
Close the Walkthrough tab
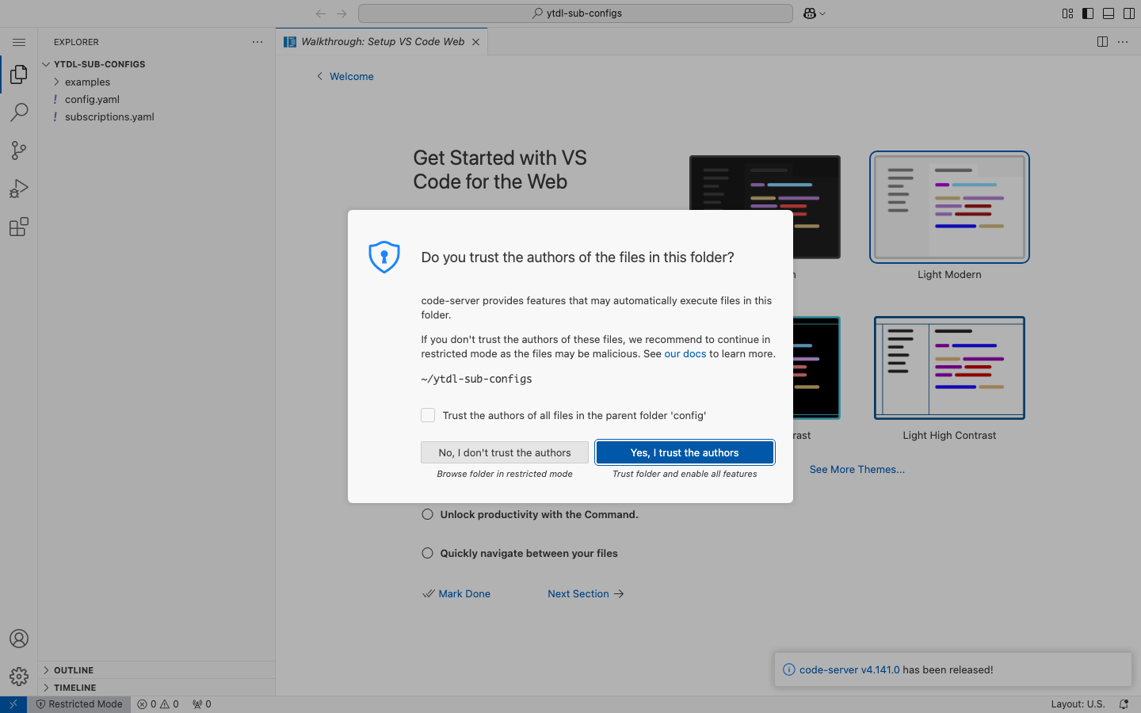click(475, 42)
